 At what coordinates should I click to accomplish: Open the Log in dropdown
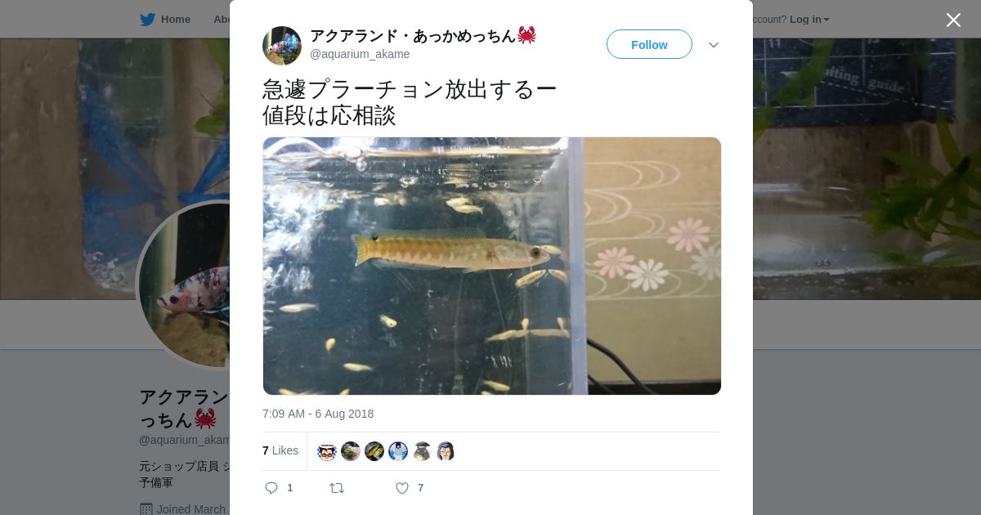tap(809, 19)
